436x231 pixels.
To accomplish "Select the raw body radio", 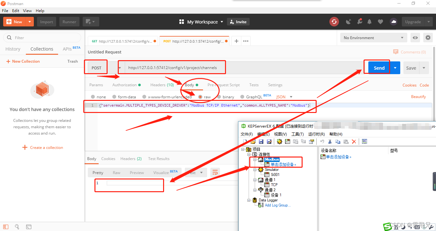I will pyautogui.click(x=200, y=97).
